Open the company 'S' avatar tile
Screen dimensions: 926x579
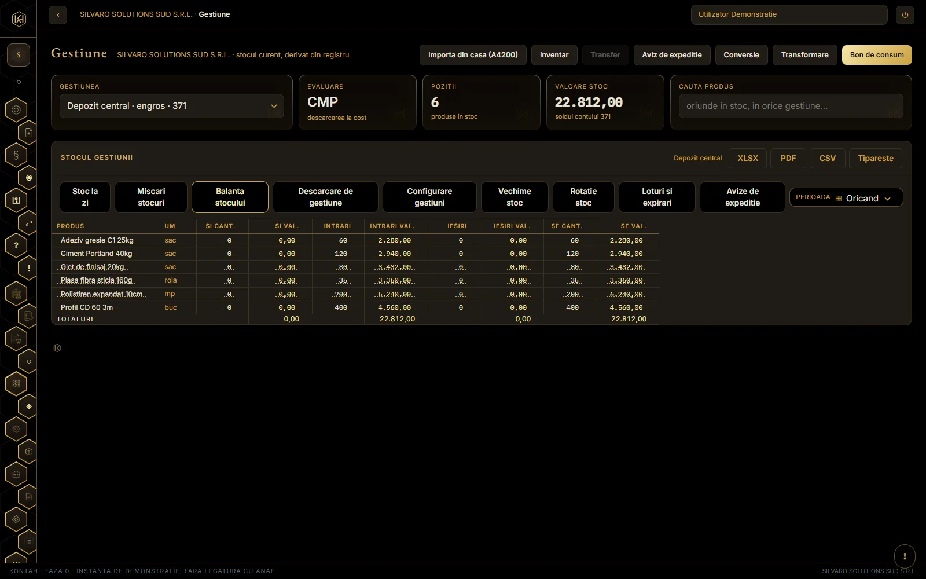tap(19, 55)
